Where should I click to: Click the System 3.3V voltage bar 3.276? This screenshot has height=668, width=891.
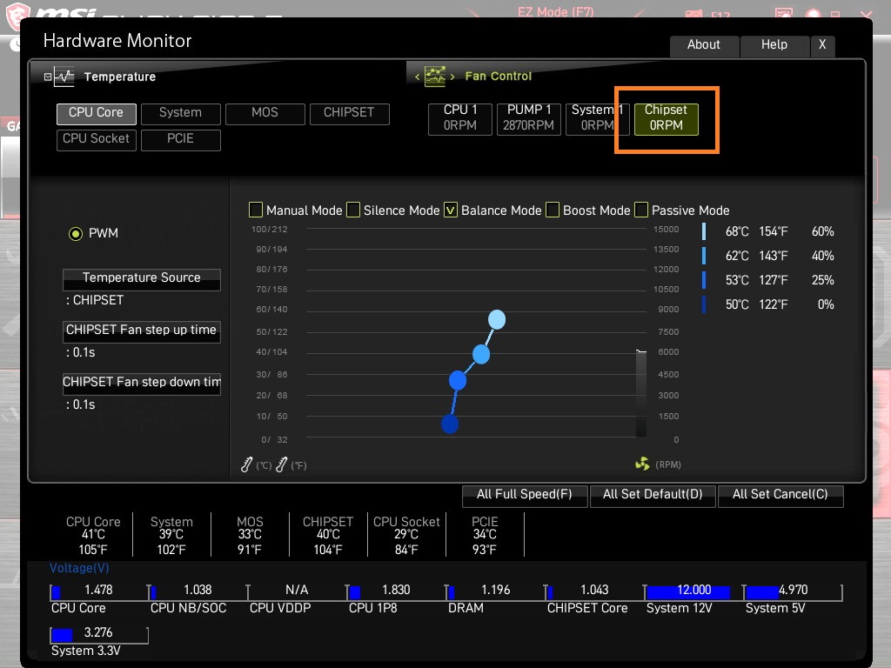[99, 634]
